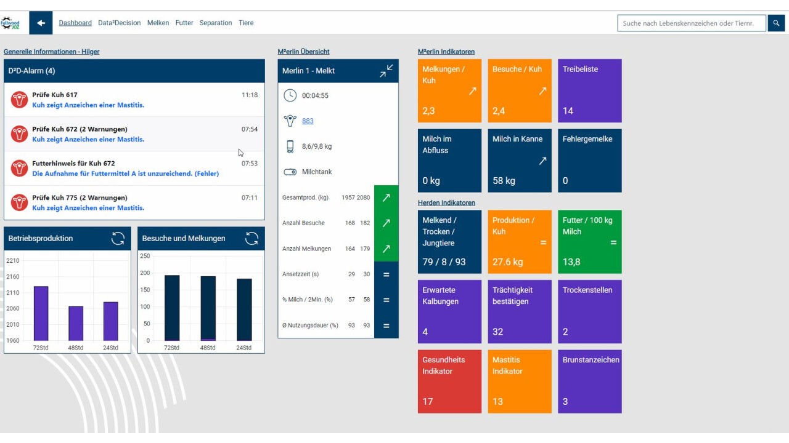Open the M²erlin Übersicht link
The height and width of the screenshot is (443, 789).
click(304, 52)
